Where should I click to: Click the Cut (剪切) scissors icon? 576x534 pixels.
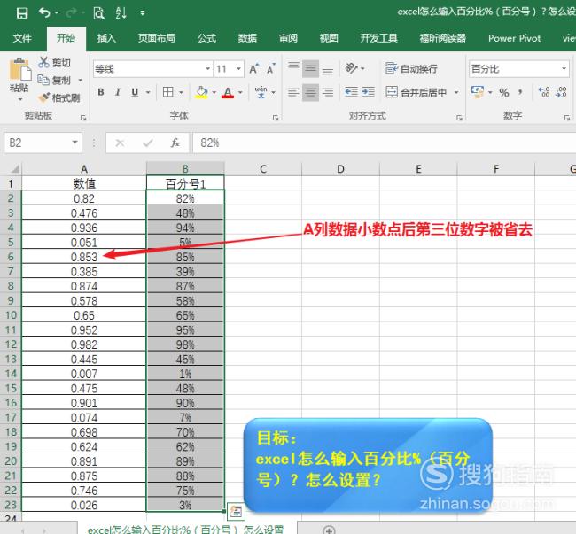[43, 62]
